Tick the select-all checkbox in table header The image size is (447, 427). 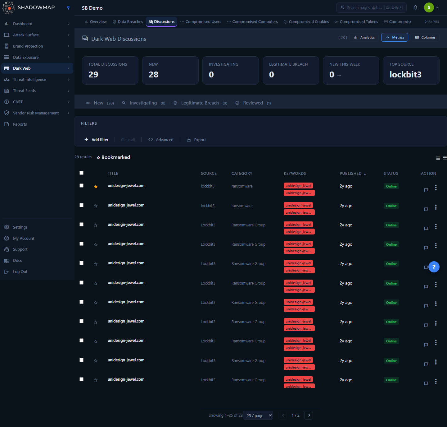click(81, 173)
